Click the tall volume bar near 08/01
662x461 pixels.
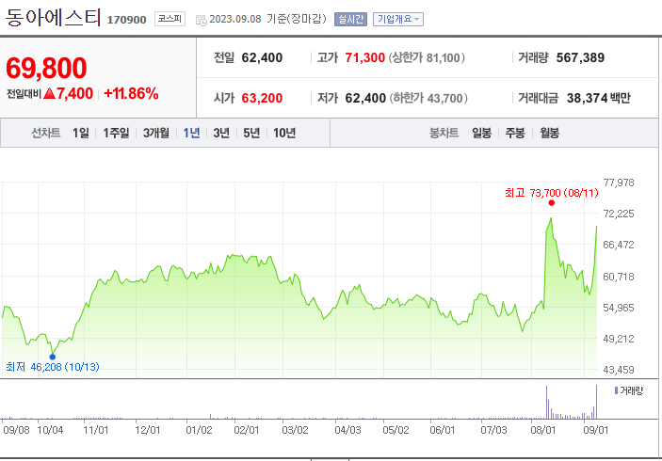pos(546,402)
